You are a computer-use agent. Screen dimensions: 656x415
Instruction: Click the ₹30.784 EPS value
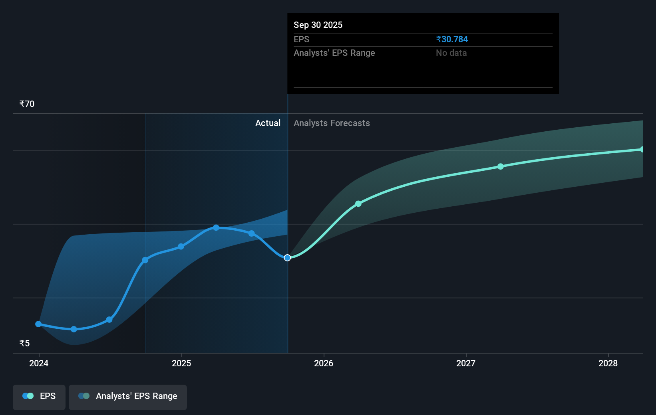[452, 39]
